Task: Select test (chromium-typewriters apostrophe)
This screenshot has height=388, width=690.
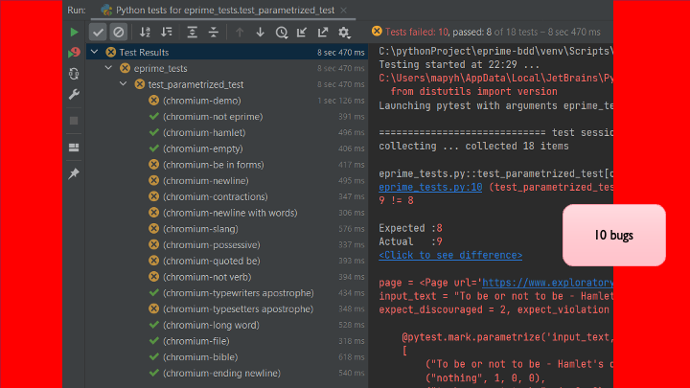Action: click(x=238, y=293)
